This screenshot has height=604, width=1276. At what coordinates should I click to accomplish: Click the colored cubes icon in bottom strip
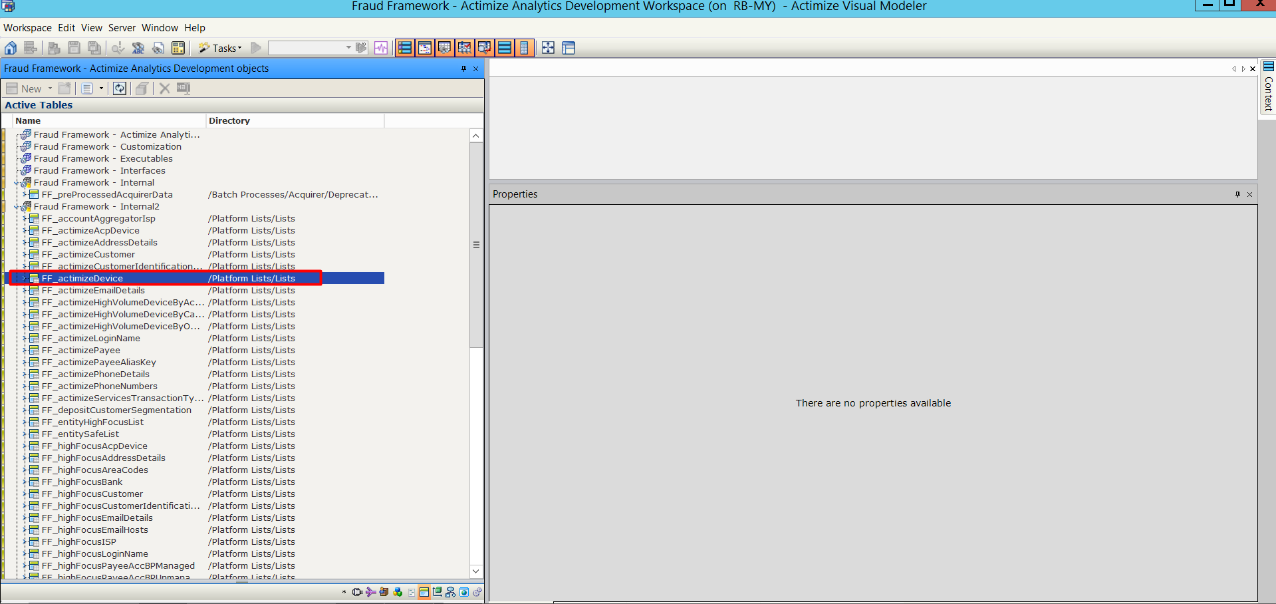[x=398, y=592]
